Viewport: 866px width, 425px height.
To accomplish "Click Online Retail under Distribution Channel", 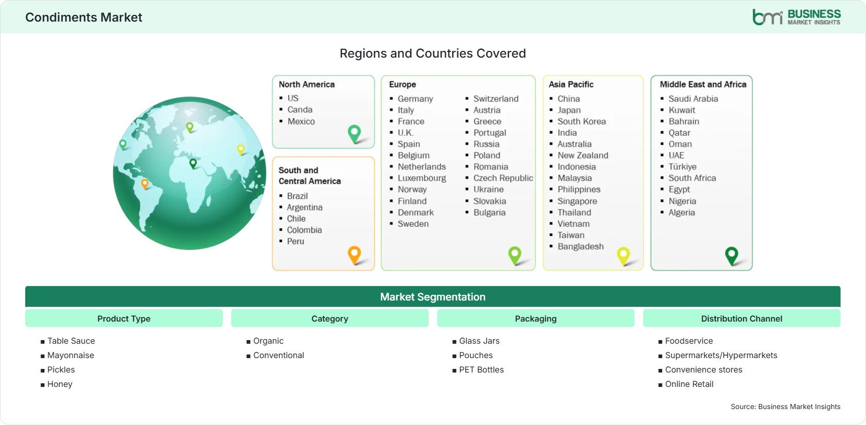I will click(x=689, y=384).
